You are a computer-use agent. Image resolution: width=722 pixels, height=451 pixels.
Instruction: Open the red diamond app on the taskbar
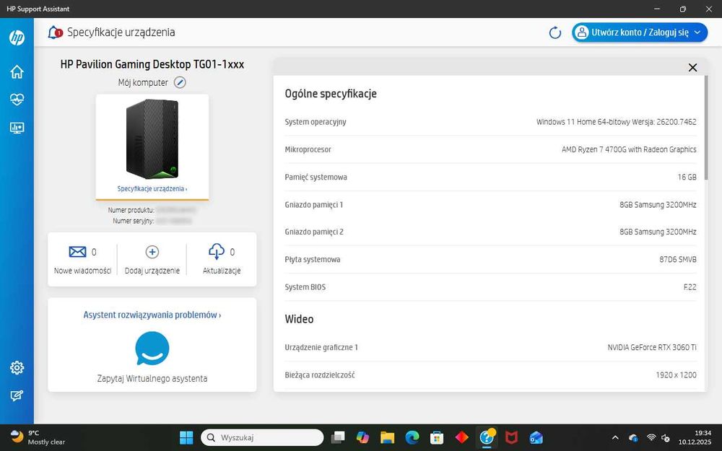click(462, 437)
